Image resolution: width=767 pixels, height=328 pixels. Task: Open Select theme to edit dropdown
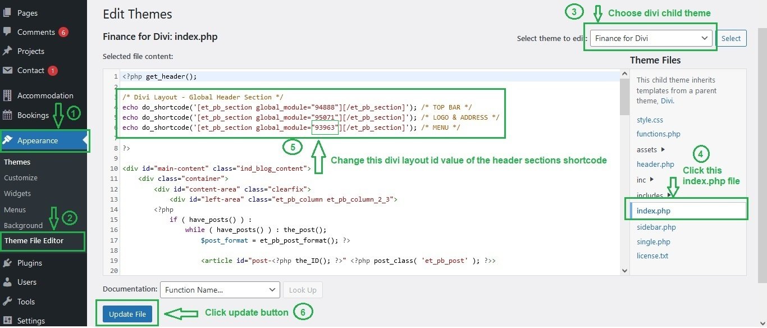tap(651, 38)
